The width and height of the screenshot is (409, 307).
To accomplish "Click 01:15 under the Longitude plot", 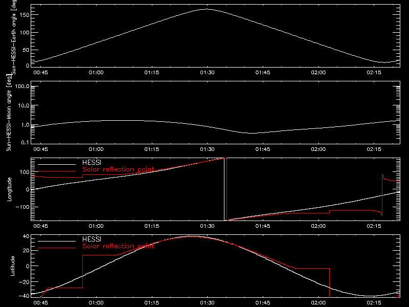I will 152,226.
